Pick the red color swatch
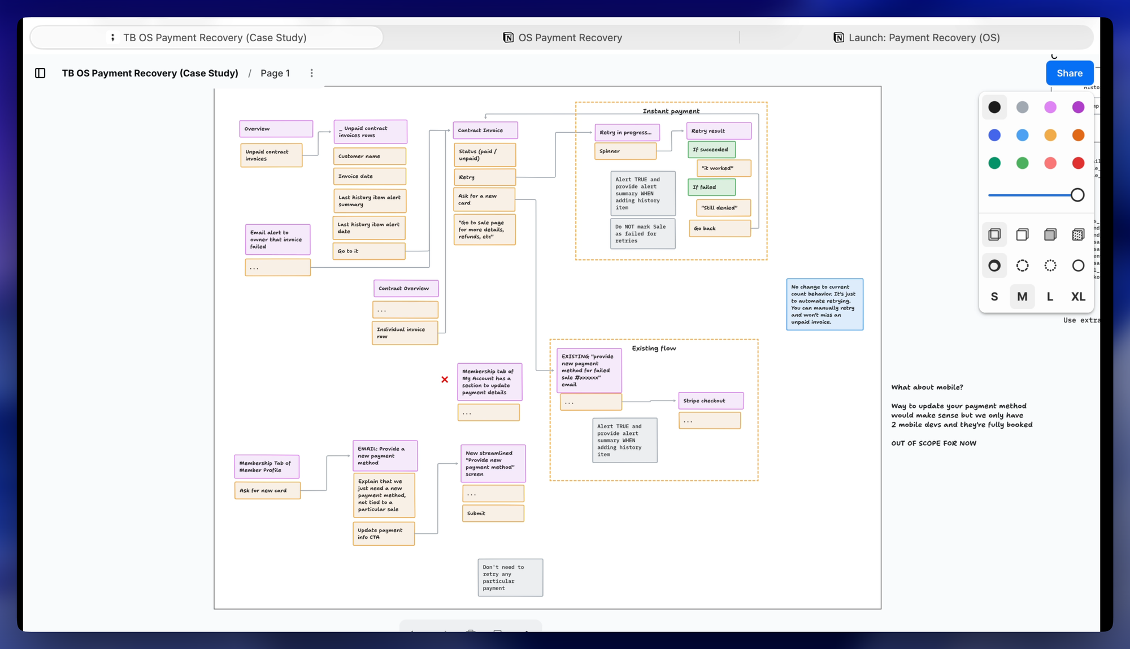 (1077, 163)
